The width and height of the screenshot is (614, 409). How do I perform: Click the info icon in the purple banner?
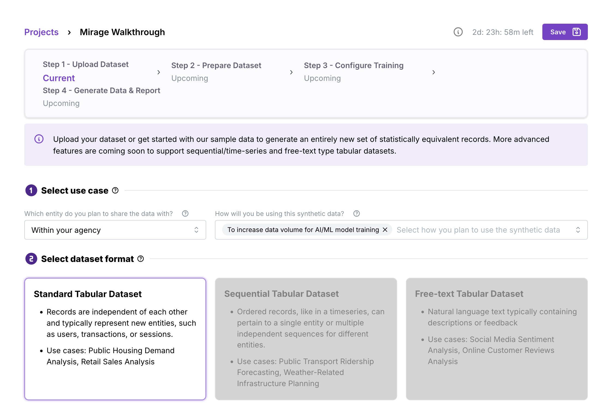(39, 139)
